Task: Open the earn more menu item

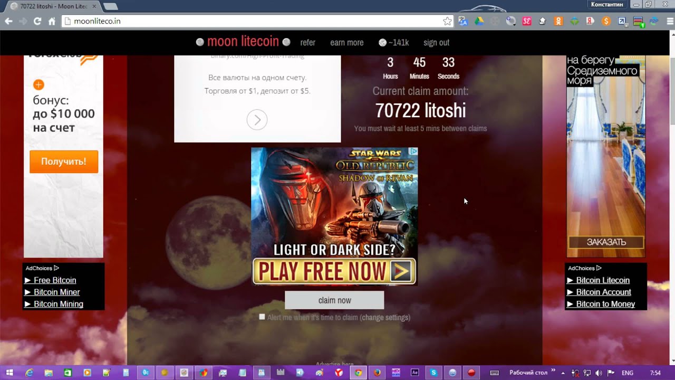Action: tap(346, 43)
